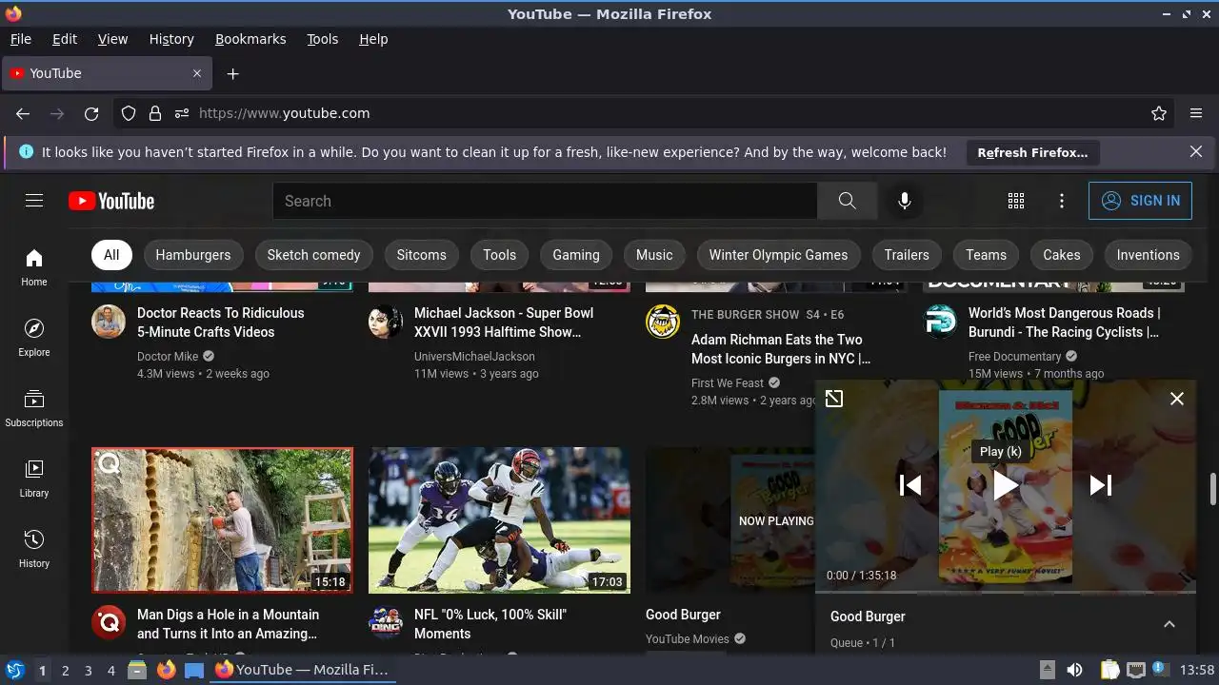The height and width of the screenshot is (685, 1219).
Task: Select the Cakes filter chip
Action: (1062, 255)
